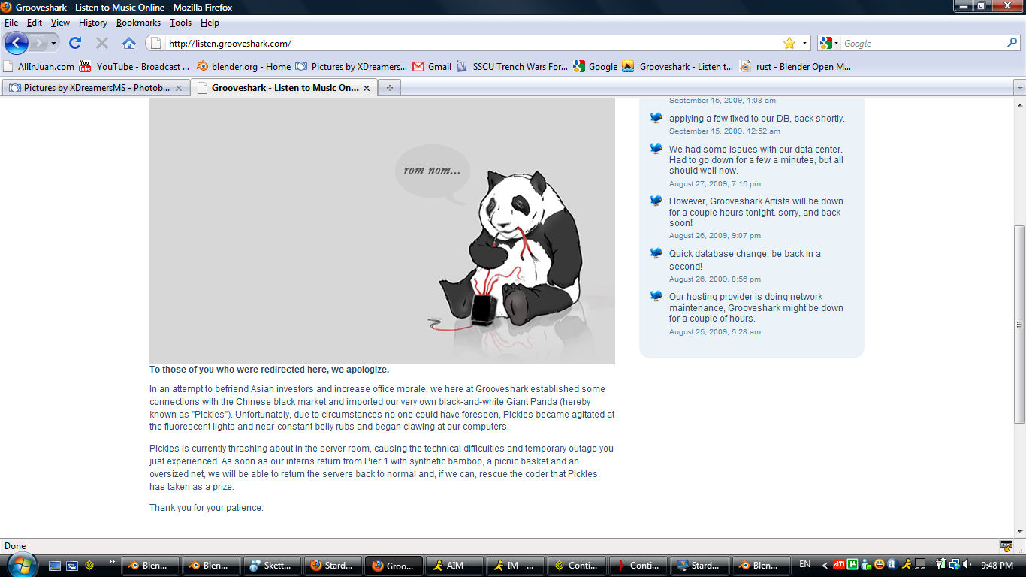Open the list all tabs dropdown

click(1019, 88)
